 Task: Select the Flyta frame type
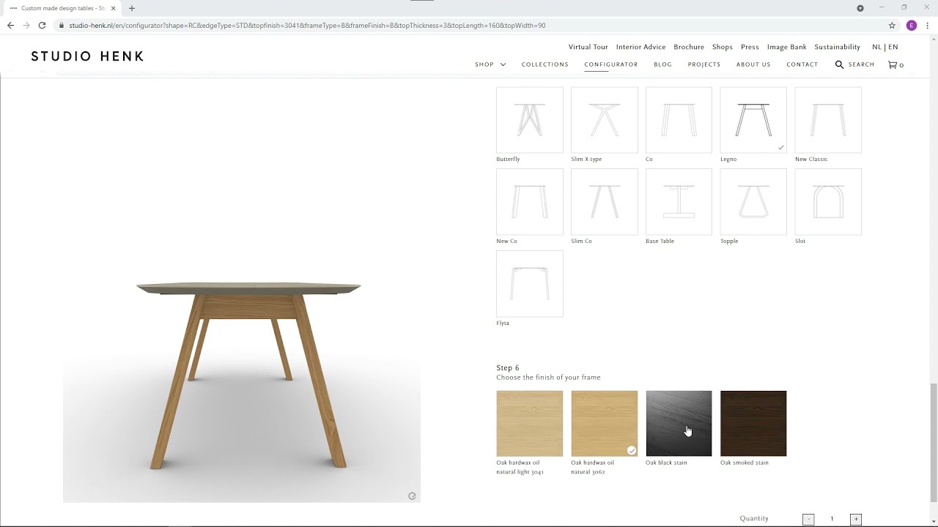[530, 284]
